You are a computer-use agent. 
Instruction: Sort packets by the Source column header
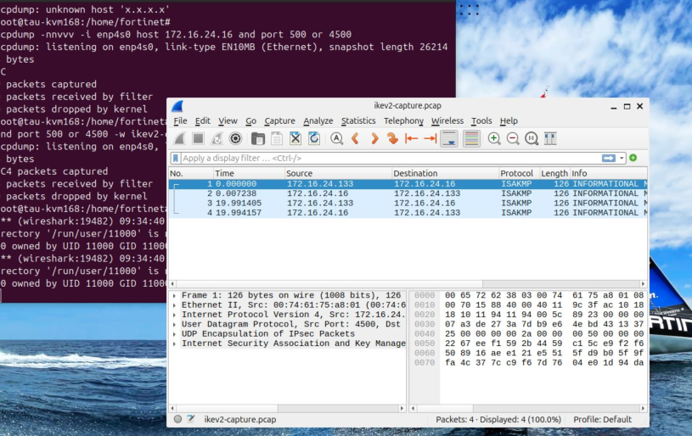pos(338,173)
